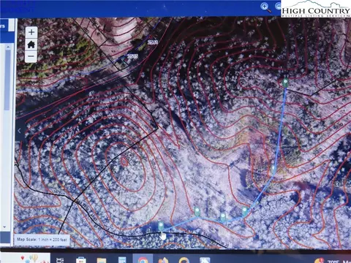Select the faint marker midway along the vertical blue line
This screenshot has width=351, height=263.
click(273, 169)
